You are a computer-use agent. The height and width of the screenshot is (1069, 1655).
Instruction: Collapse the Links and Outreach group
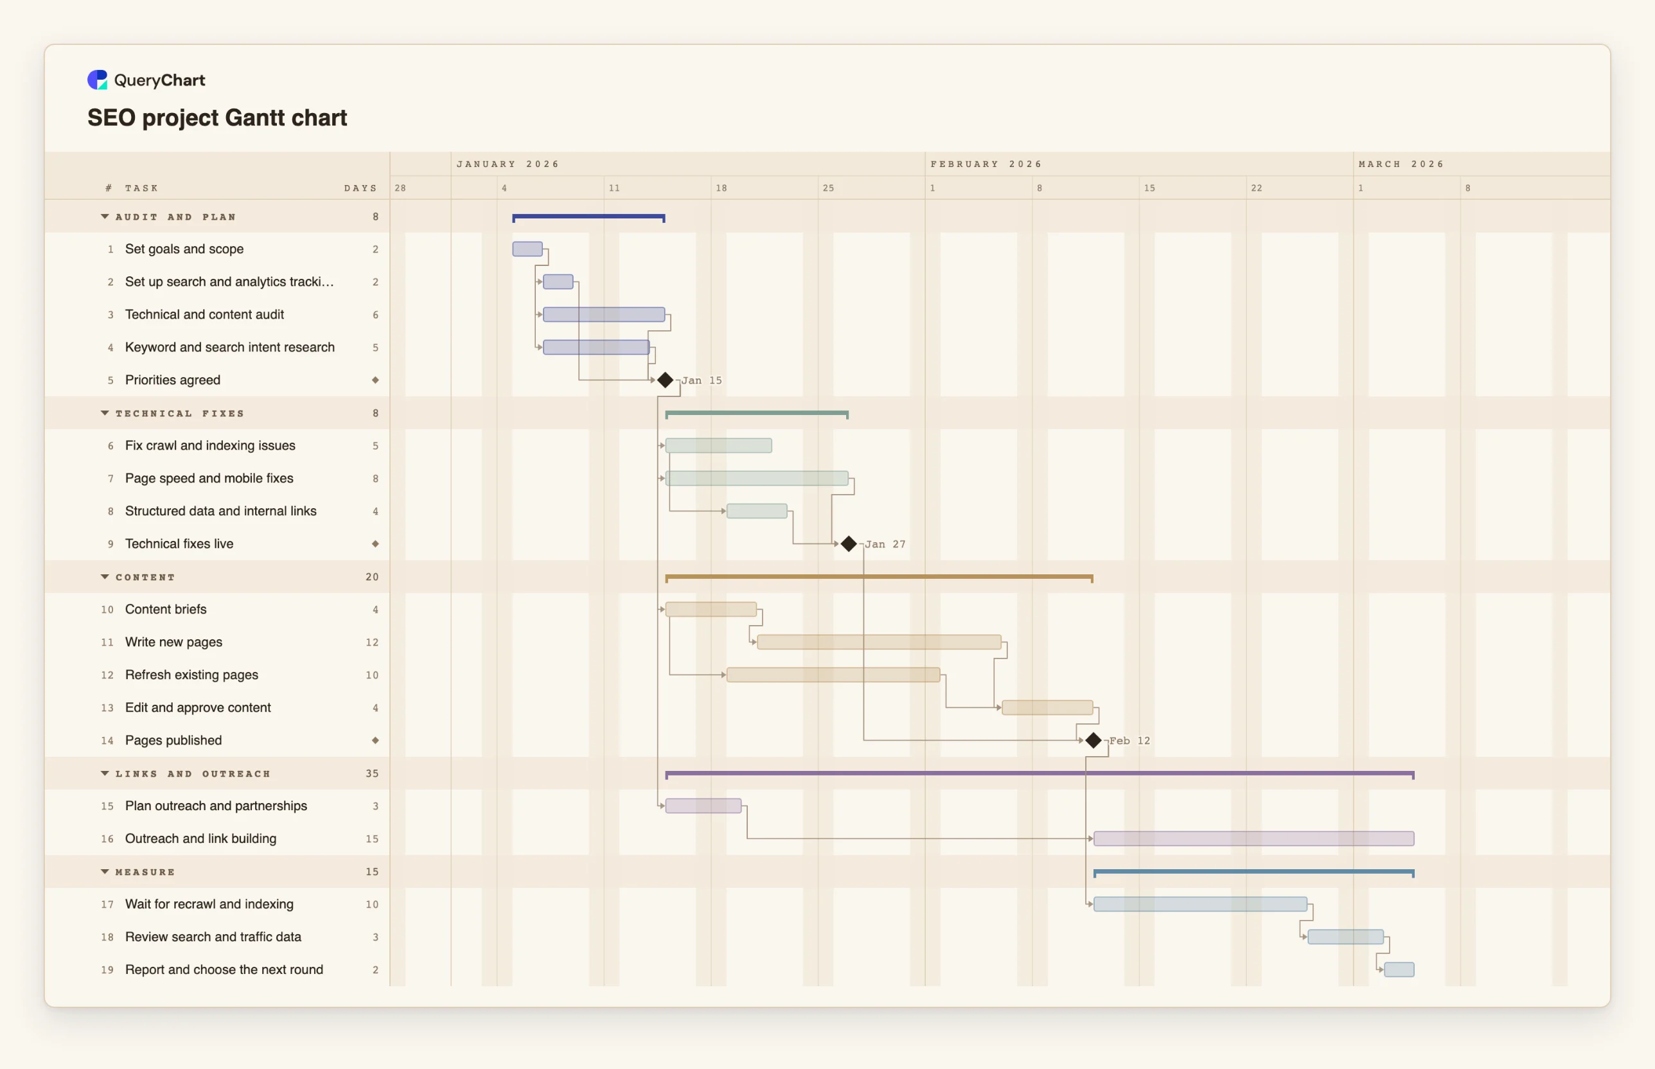point(105,773)
